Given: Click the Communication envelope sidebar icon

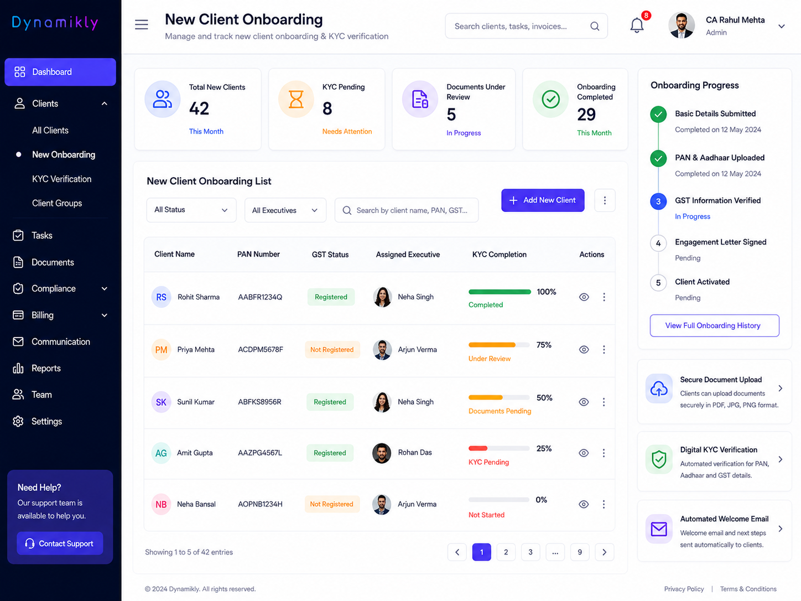Looking at the screenshot, I should [x=18, y=342].
